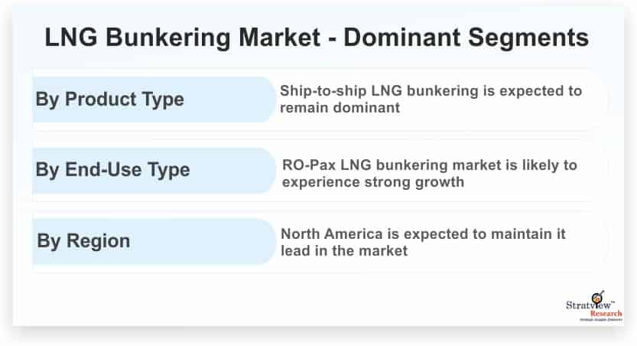637x346 pixels.
Task: Select the By Product Type label
Action: [x=109, y=100]
